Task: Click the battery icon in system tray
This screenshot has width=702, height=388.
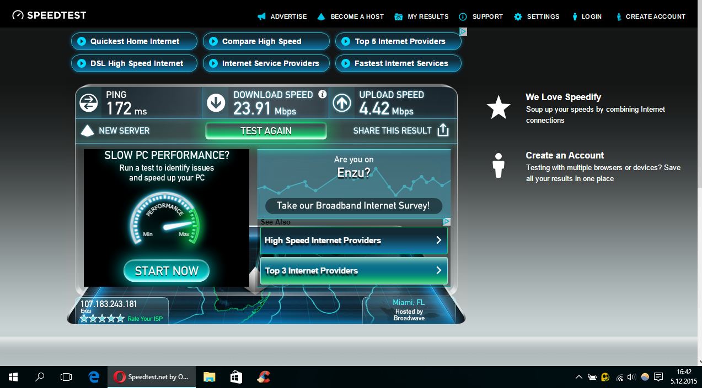Action: pos(592,377)
